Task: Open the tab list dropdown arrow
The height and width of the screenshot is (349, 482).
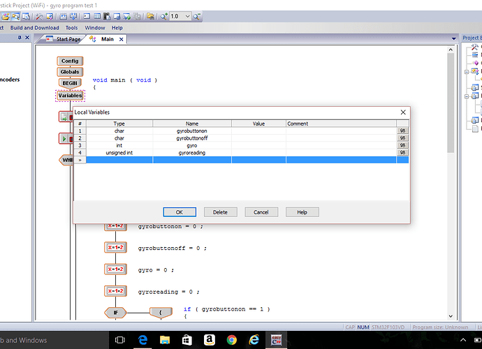Action: point(454,38)
